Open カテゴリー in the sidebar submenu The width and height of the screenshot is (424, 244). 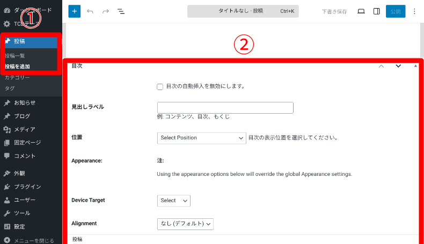(17, 78)
